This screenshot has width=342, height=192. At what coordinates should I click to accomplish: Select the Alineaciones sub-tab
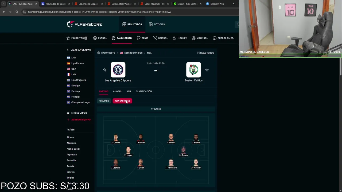pos(122,101)
